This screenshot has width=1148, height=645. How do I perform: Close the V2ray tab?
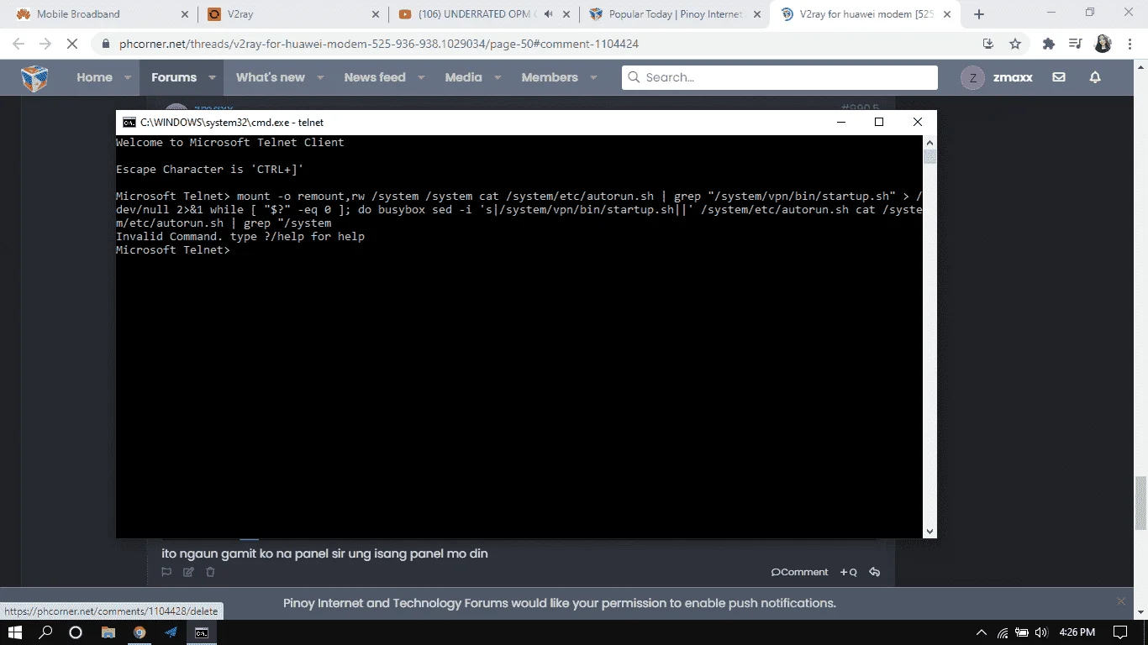coord(375,14)
